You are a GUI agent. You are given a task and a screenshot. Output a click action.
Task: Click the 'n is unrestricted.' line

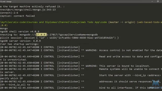pos(13,60)
